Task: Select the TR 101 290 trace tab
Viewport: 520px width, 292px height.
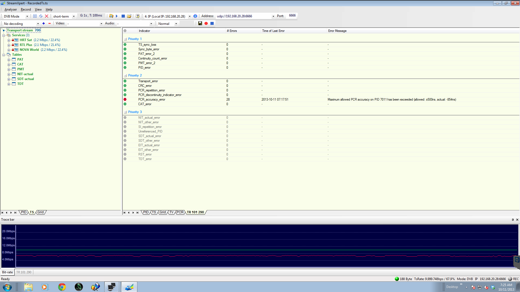Action: pyautogui.click(x=24, y=272)
